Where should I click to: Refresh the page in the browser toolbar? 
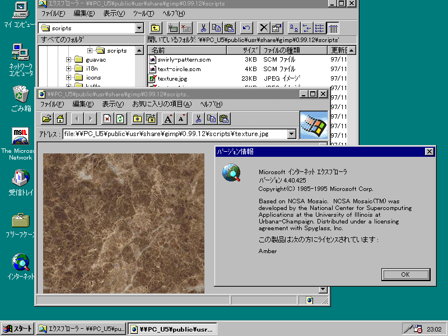click(x=120, y=119)
